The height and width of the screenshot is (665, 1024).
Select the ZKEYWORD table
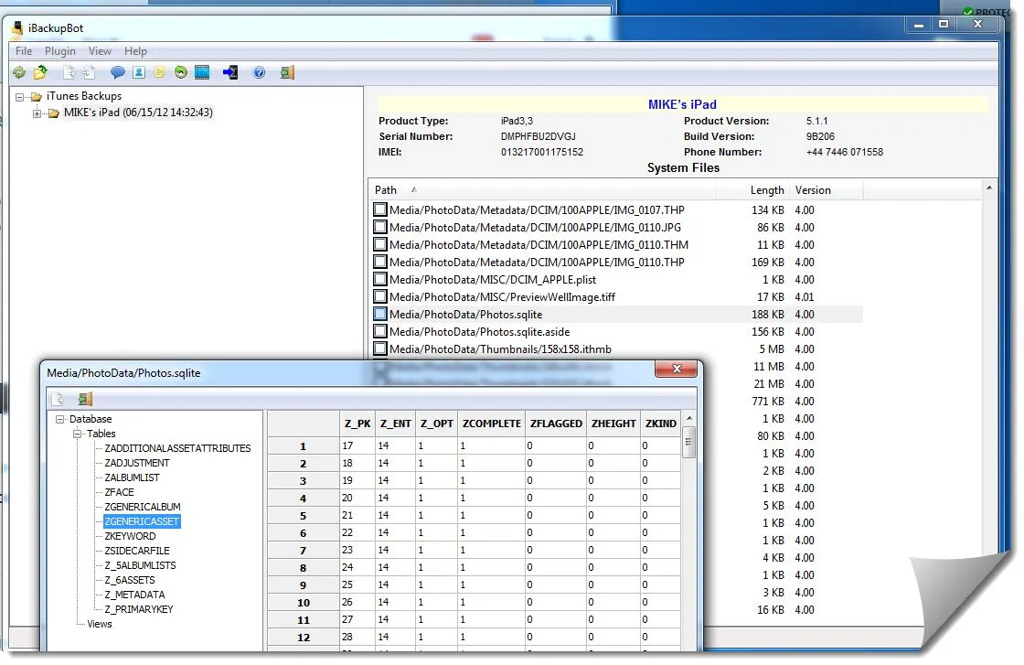click(x=130, y=536)
